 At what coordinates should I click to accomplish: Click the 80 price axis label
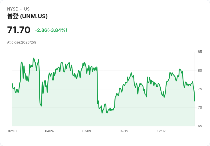(x=200, y=71)
